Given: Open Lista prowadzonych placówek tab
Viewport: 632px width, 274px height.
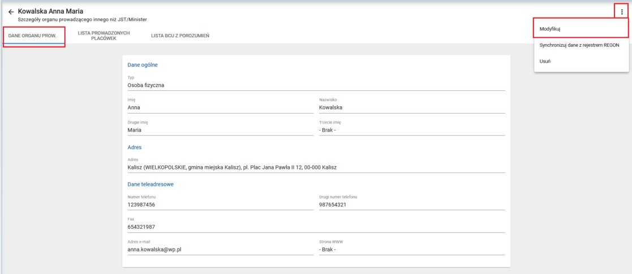Looking at the screenshot, I should 104,36.
